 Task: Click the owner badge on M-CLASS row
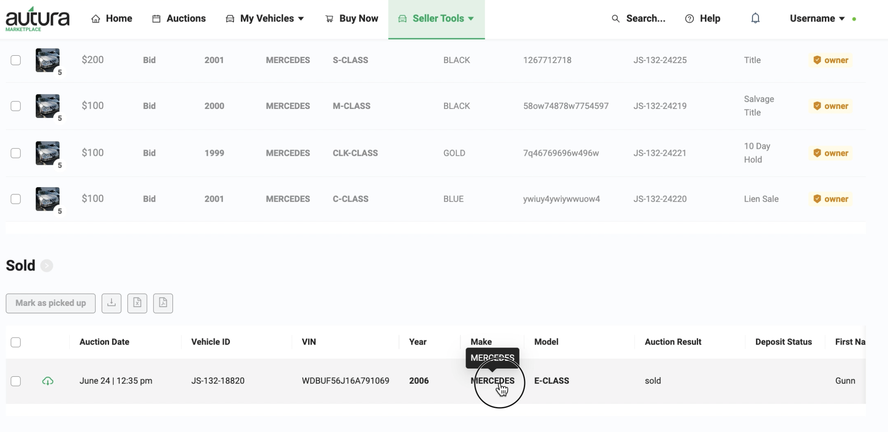[831, 106]
